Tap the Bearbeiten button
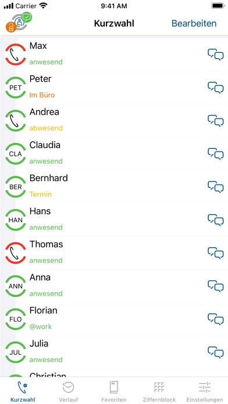 pyautogui.click(x=194, y=23)
